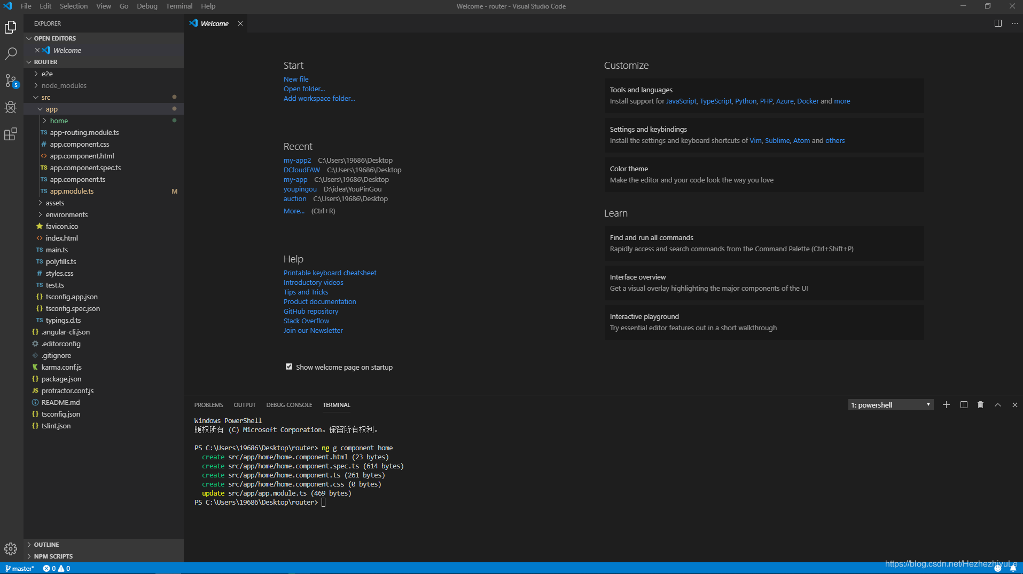1023x574 pixels.
Task: Click the errors and warnings status indicator
Action: point(57,568)
